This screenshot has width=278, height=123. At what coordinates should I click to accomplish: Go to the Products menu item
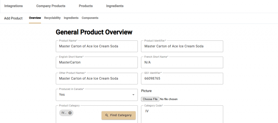[x=86, y=6]
